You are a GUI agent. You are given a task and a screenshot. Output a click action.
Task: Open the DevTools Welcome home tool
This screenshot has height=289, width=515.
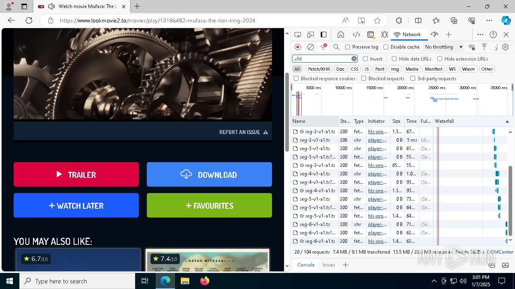click(x=341, y=35)
